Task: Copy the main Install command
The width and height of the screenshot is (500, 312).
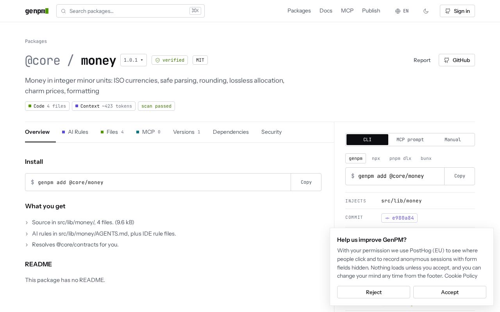Action: (x=306, y=182)
